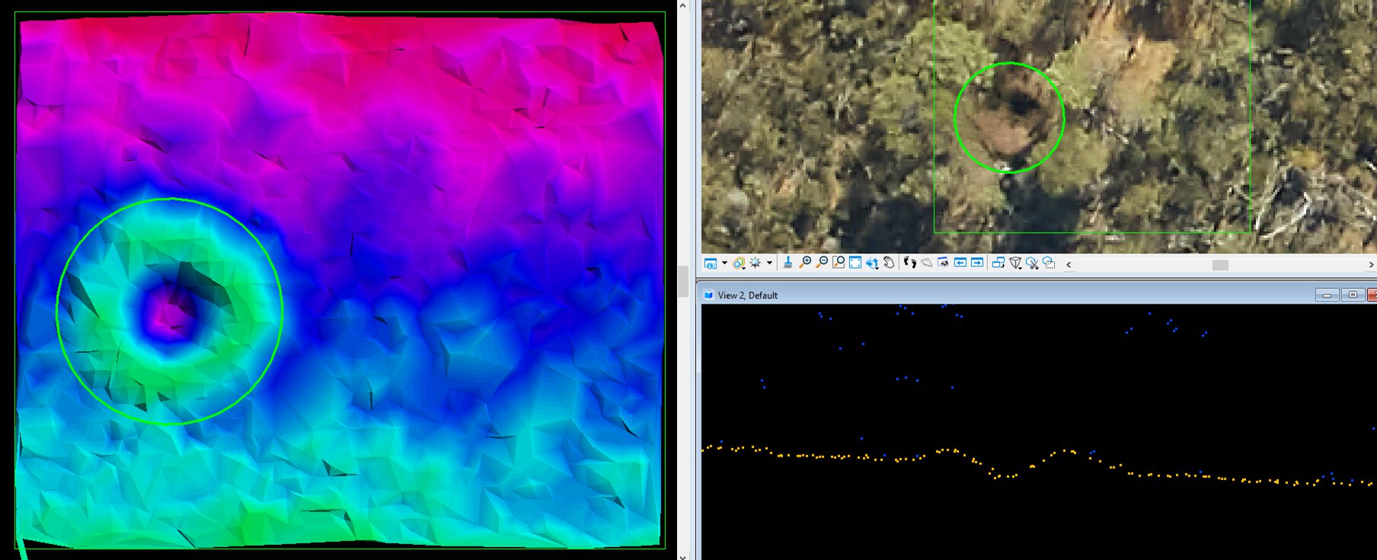The image size is (1377, 560).
Task: Click the horizontal scrollbar thumb
Action: pyautogui.click(x=1220, y=265)
